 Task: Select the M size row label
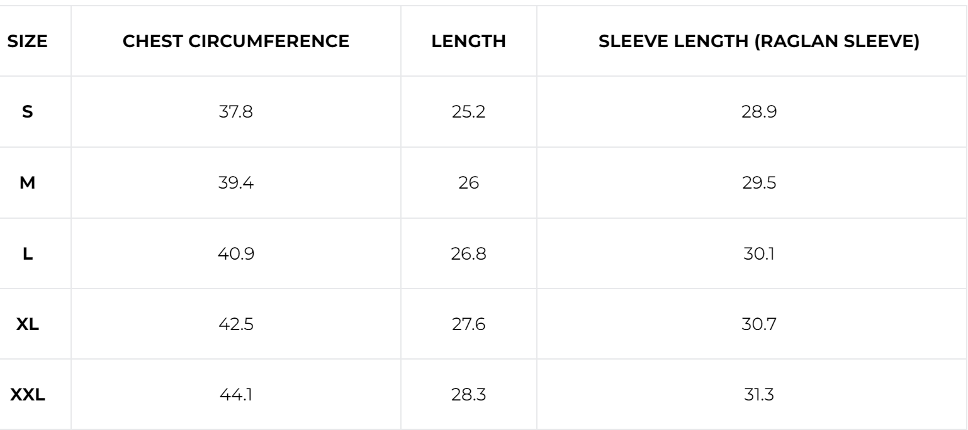click(x=28, y=184)
